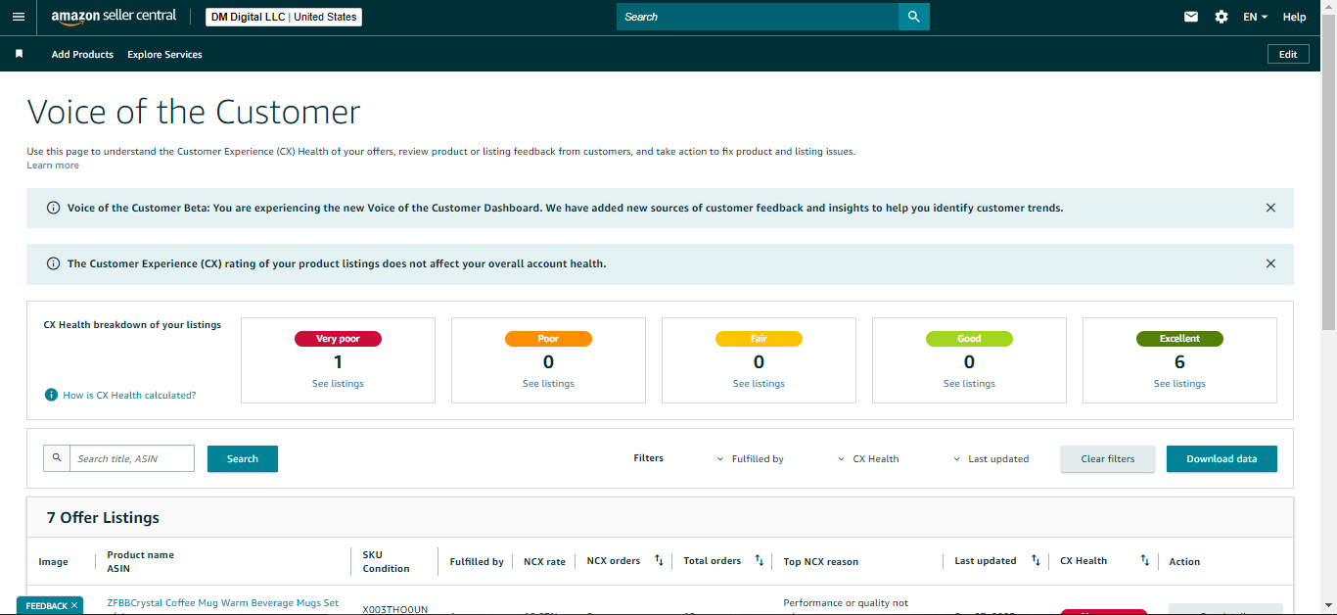Sort by Last updated arrows
The height and width of the screenshot is (615, 1337).
point(1036,561)
